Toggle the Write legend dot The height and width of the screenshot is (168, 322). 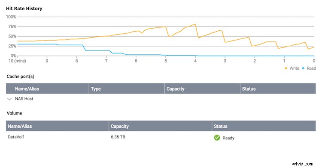pyautogui.click(x=286, y=68)
